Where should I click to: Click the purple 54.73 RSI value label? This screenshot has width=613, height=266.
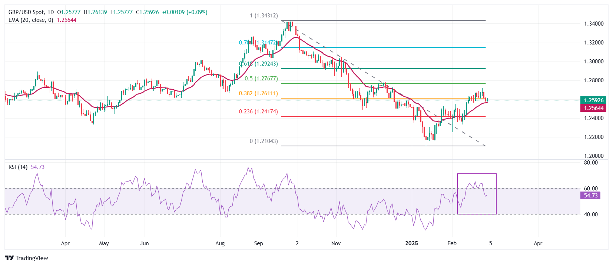pos(590,196)
